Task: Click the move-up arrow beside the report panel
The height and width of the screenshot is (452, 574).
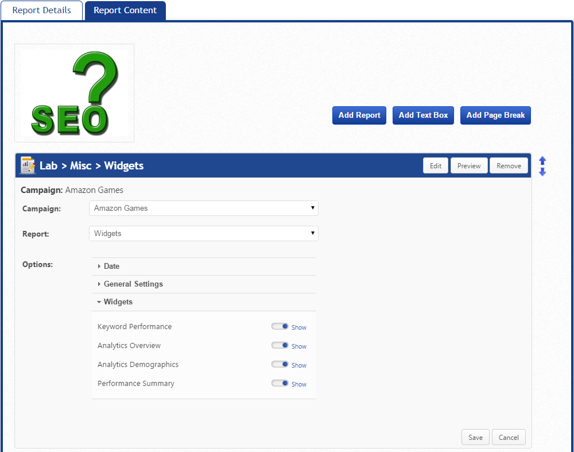Action: click(542, 161)
